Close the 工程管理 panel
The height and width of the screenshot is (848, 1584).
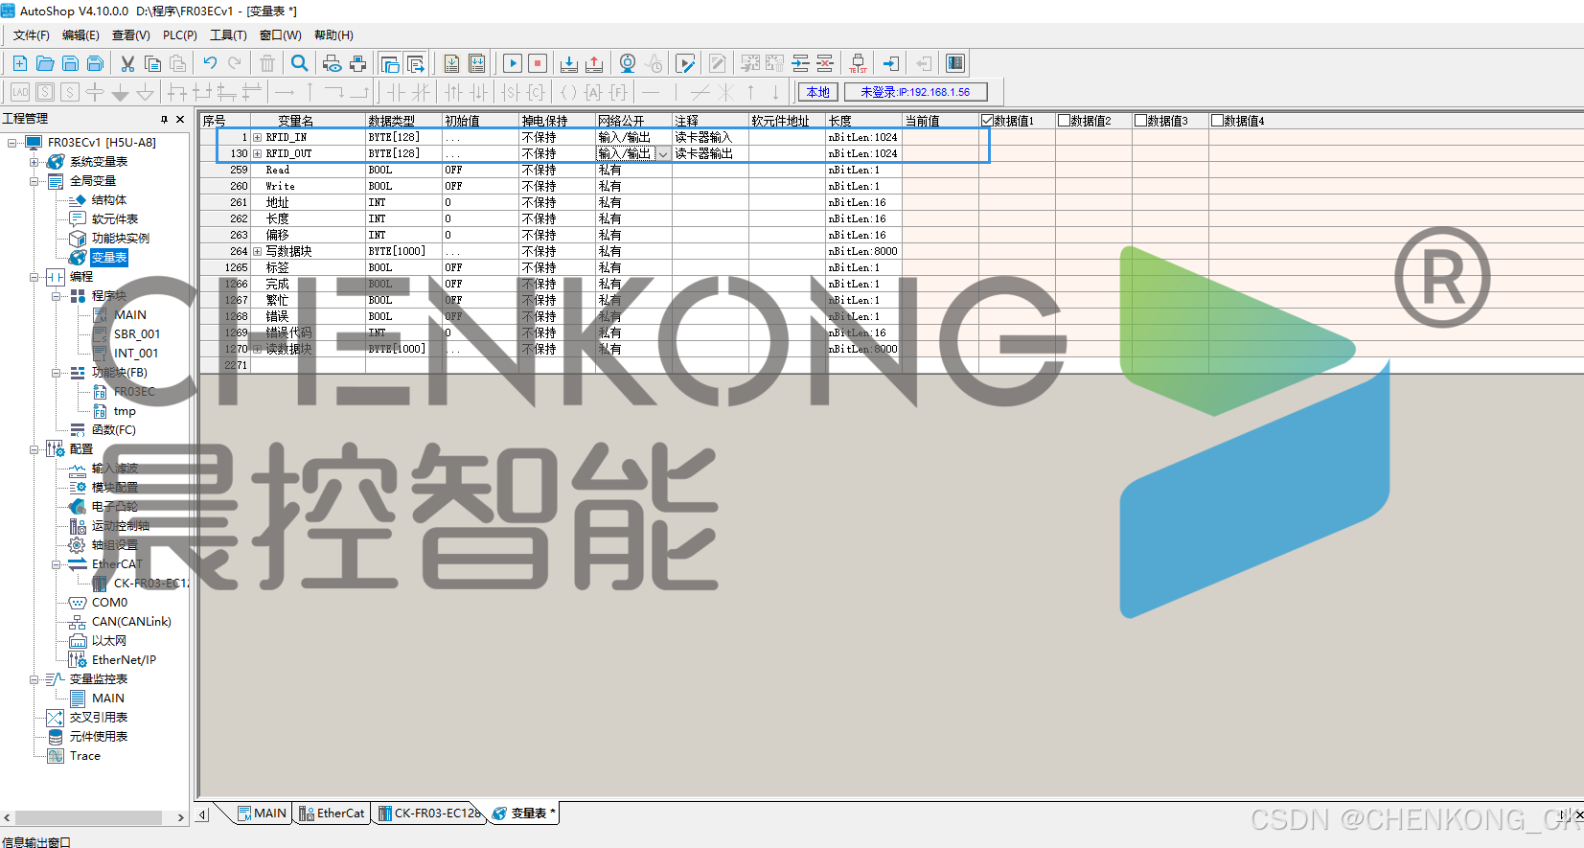coord(180,119)
